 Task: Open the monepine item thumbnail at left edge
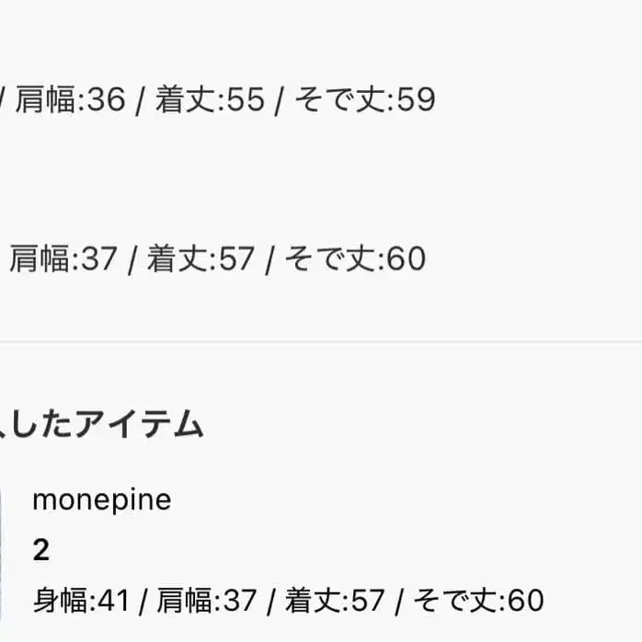click(x=2, y=550)
